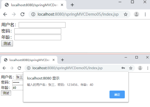Click address bar URL in bottom window

[x=67, y=68]
